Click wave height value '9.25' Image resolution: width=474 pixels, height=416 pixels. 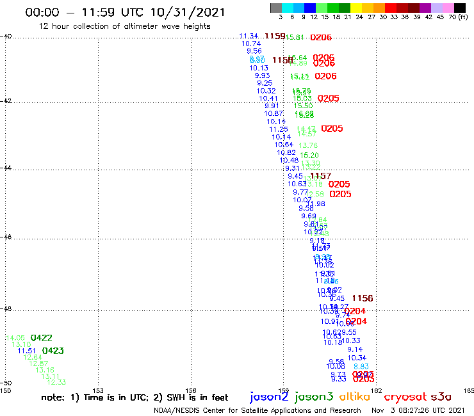[265, 83]
